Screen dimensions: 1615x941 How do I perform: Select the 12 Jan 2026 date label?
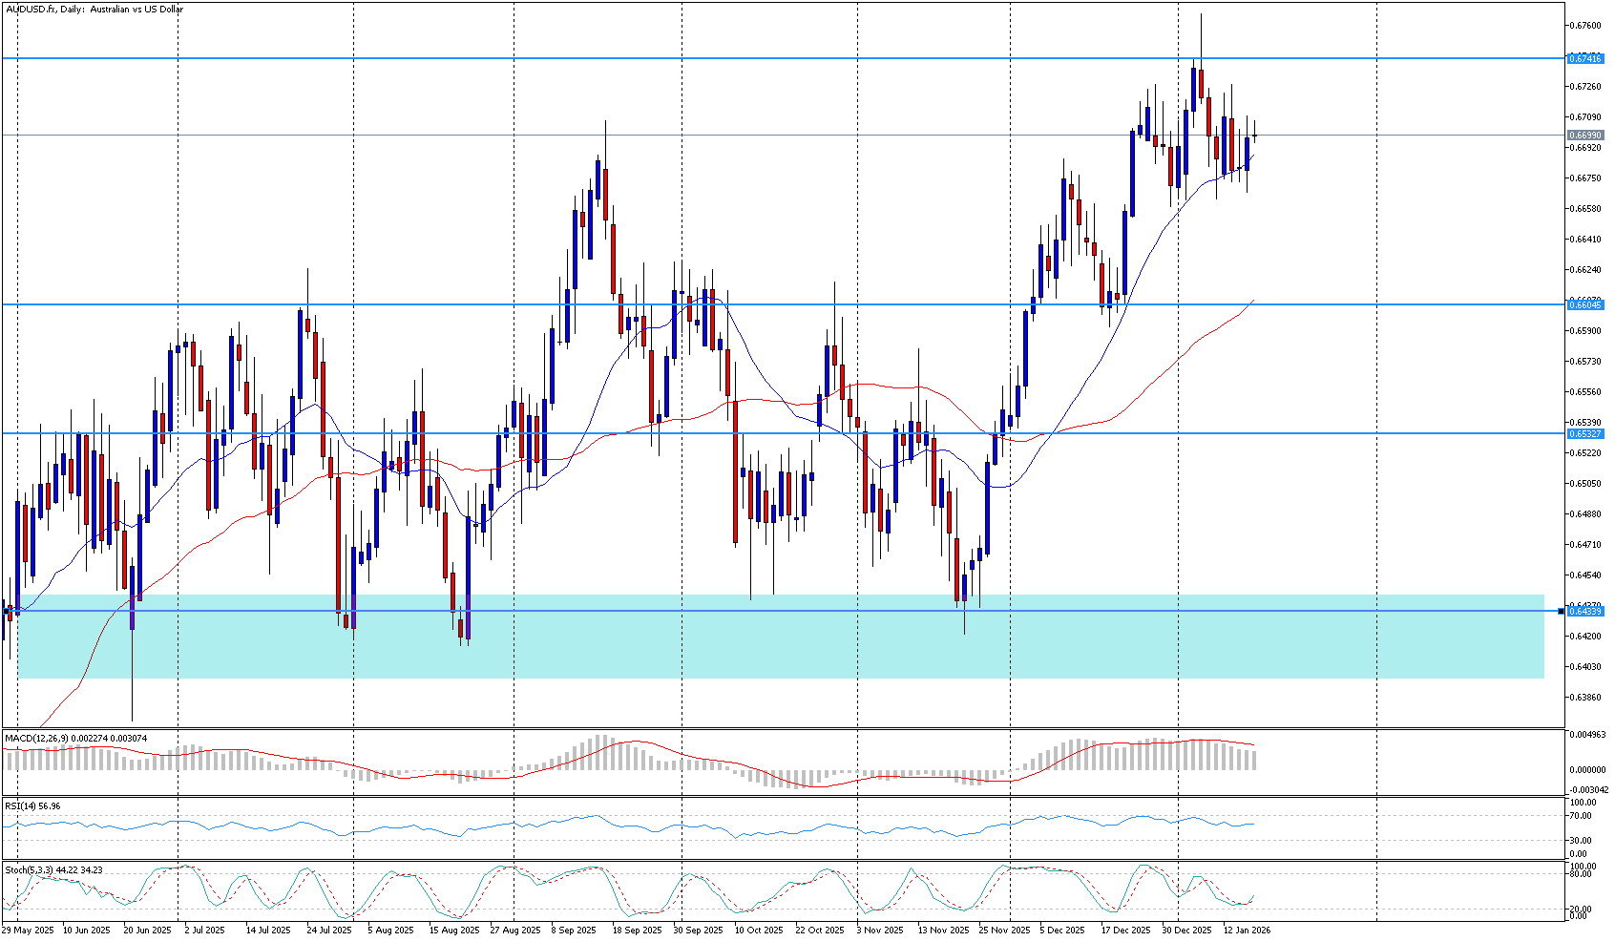tap(1247, 930)
